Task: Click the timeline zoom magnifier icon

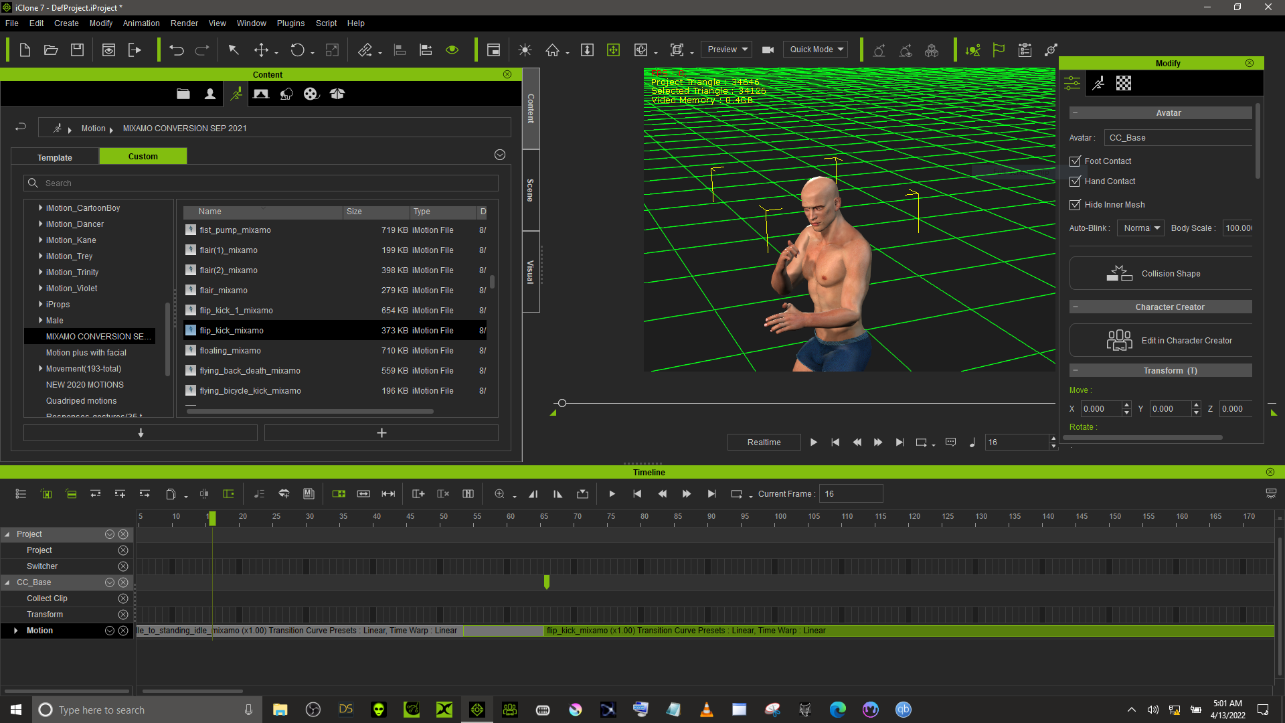Action: point(499,495)
